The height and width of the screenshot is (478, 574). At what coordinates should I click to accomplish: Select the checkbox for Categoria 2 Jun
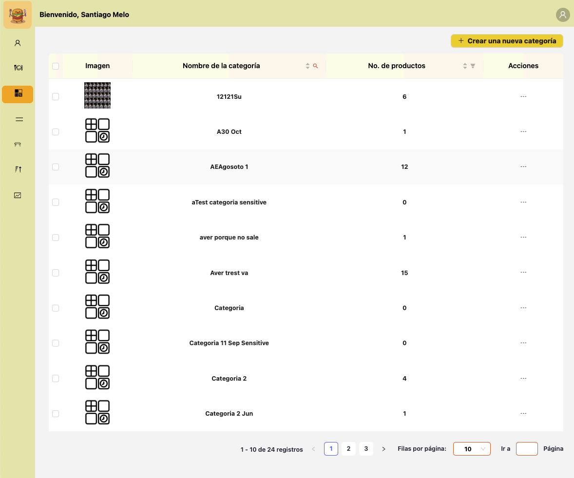click(56, 414)
